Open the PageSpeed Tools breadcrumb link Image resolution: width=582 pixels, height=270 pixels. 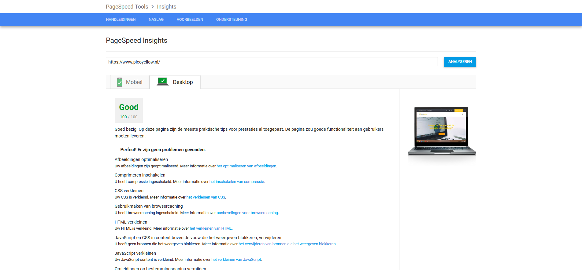pyautogui.click(x=127, y=7)
